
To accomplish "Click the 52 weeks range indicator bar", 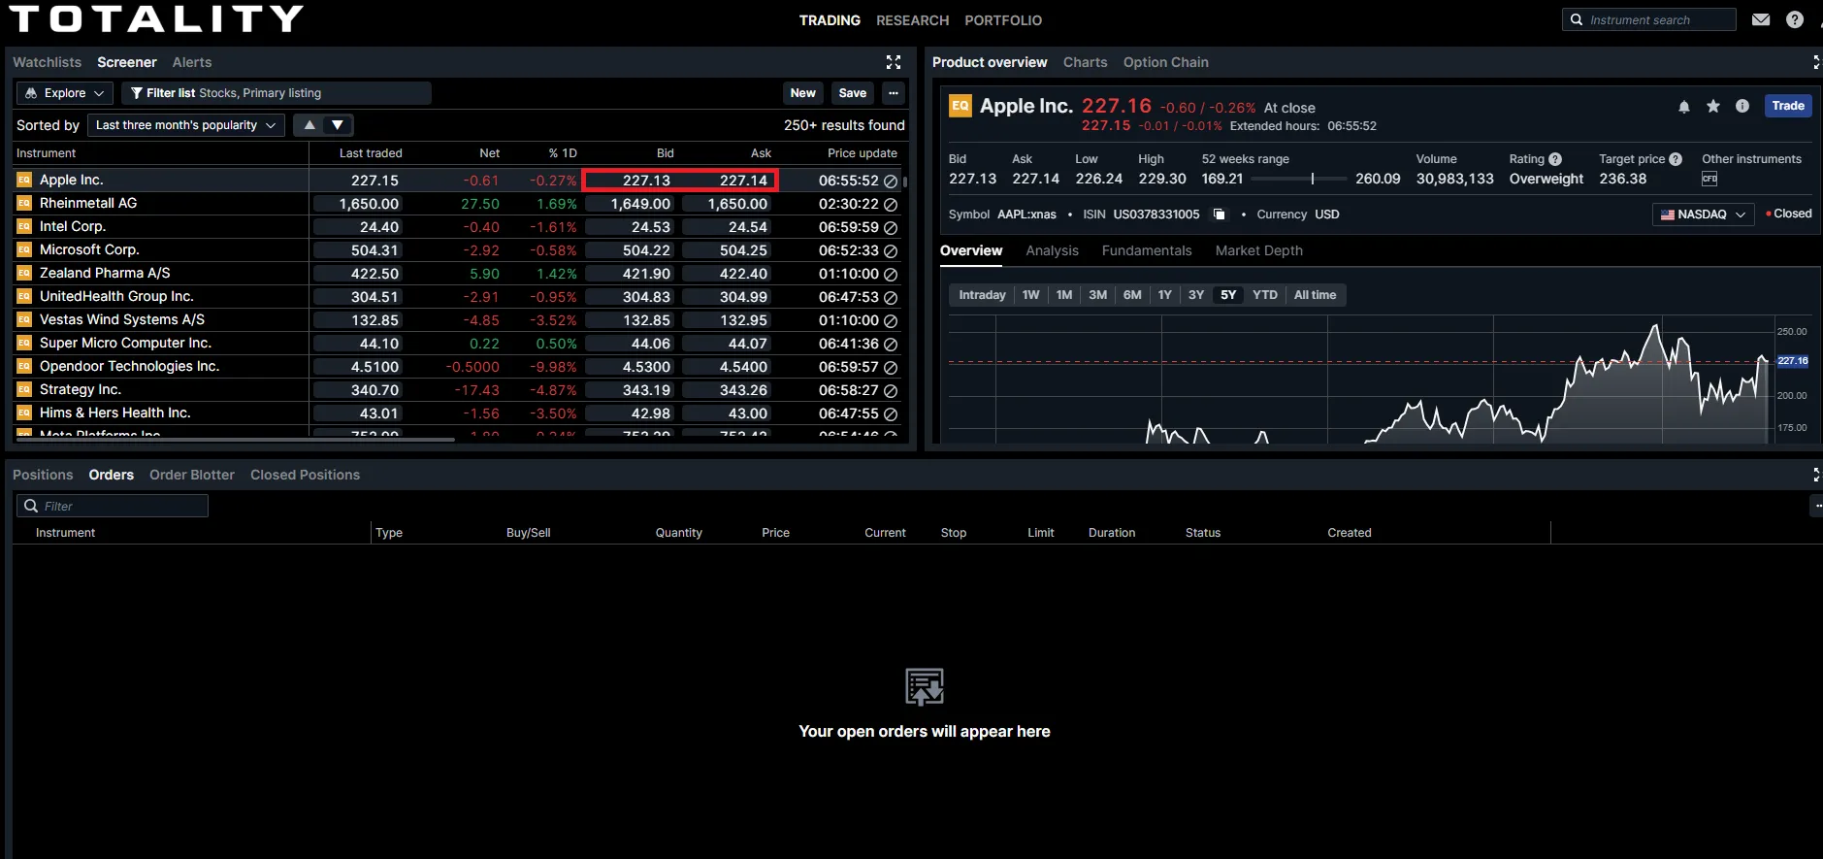I will click(1299, 179).
